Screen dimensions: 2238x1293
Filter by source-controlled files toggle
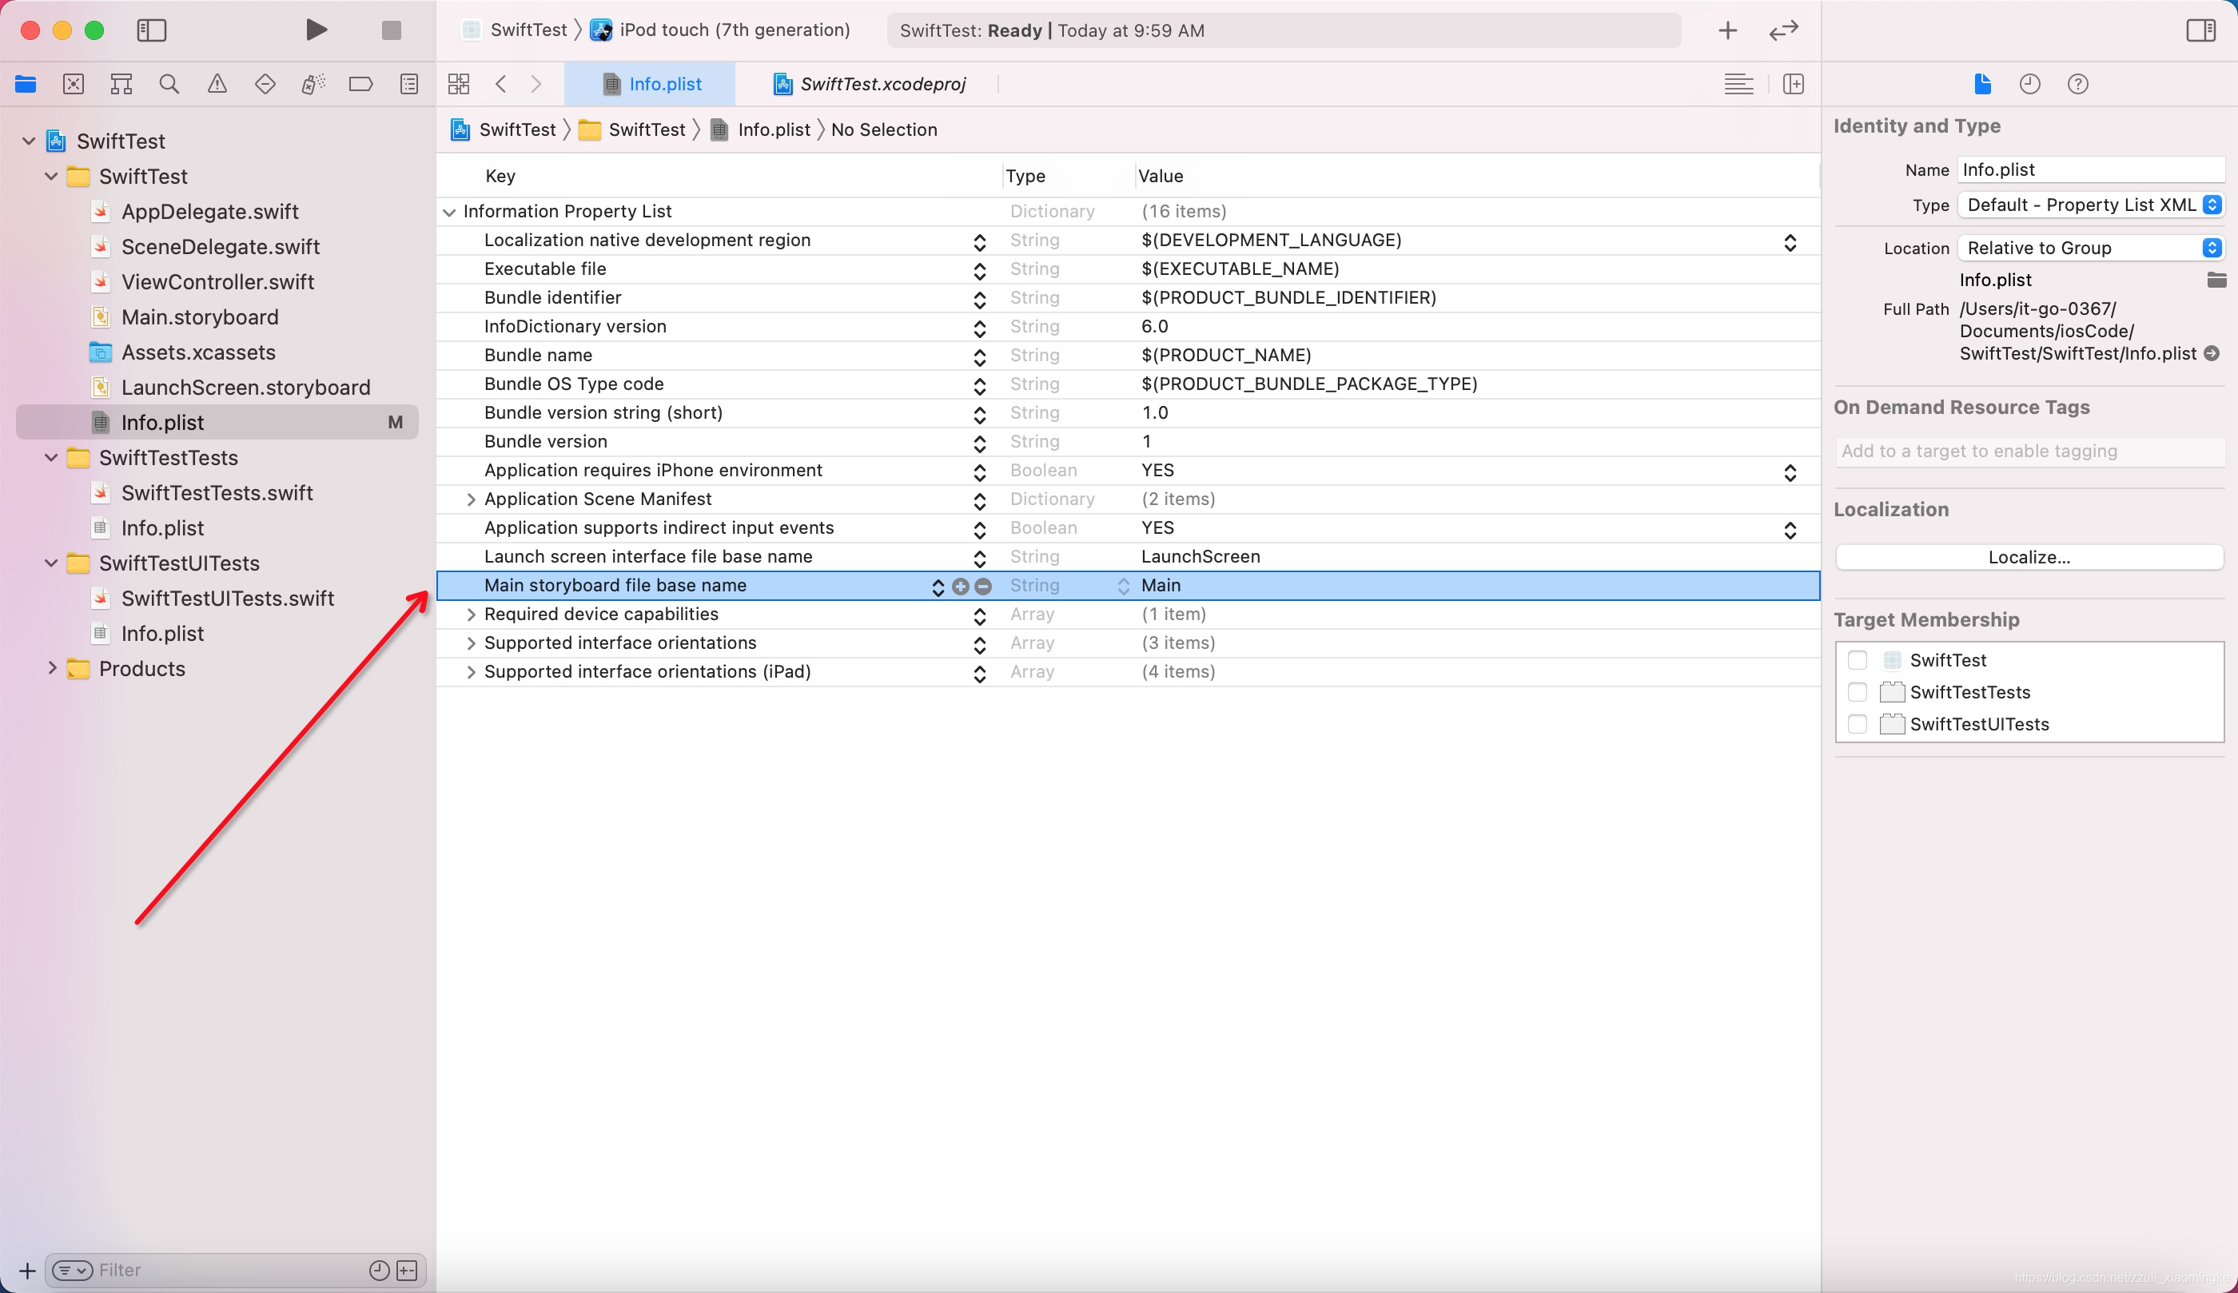point(408,1271)
